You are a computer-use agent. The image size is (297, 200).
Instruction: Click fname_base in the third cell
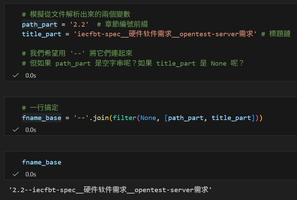point(41,162)
